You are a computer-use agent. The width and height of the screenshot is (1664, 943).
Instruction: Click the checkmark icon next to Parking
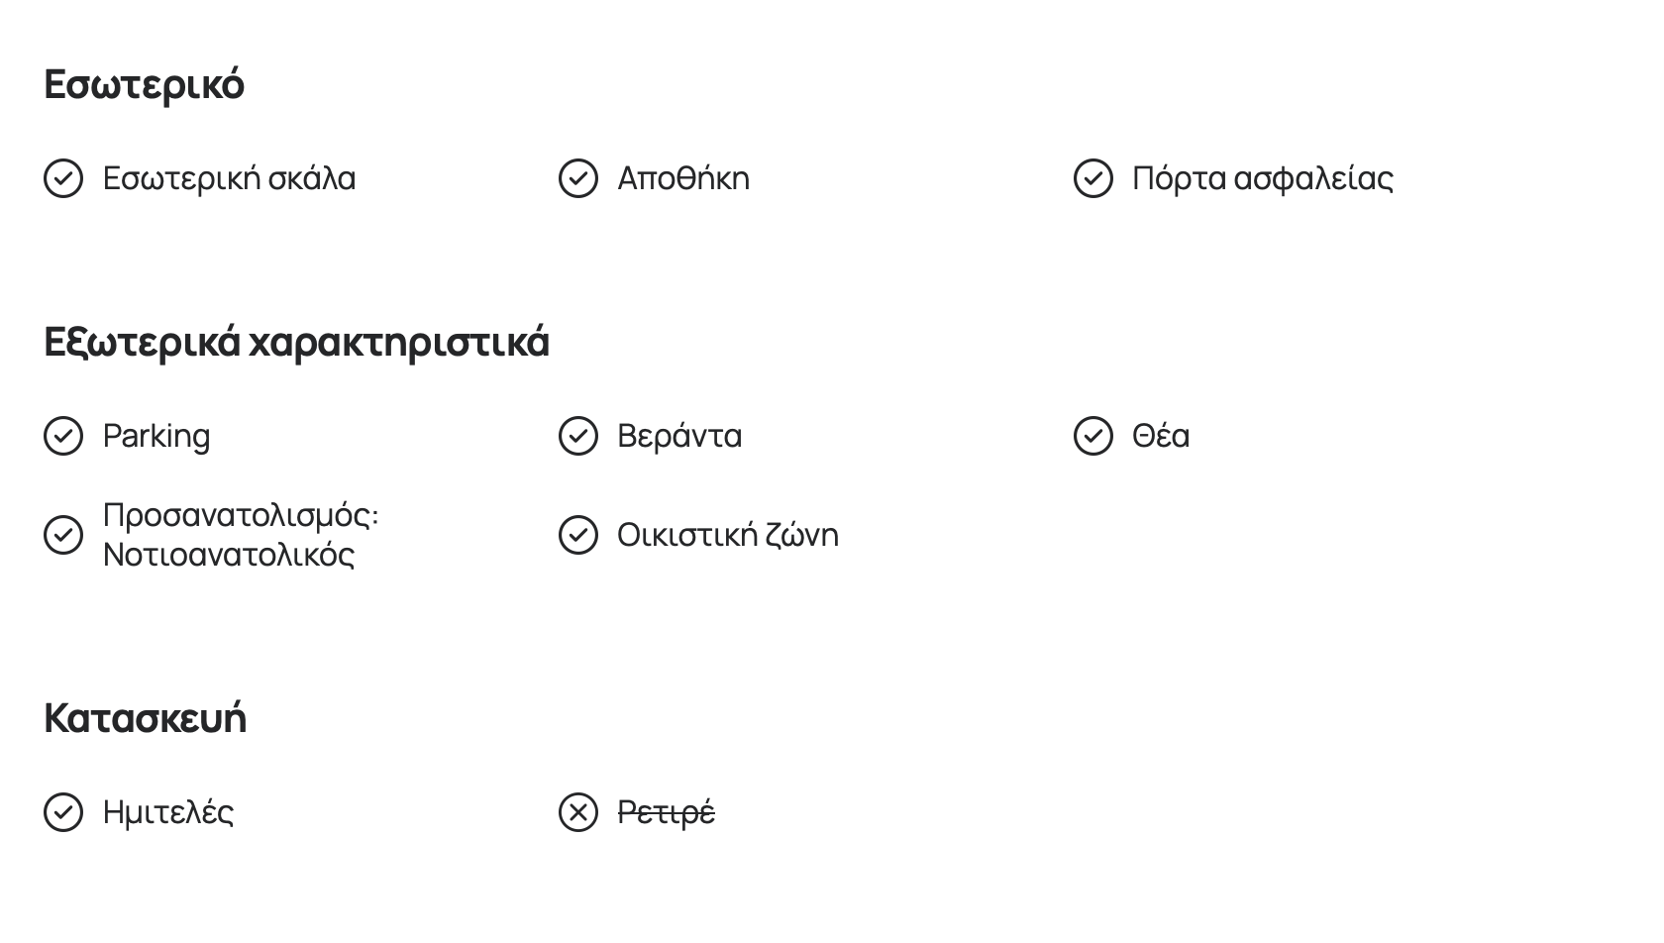(63, 436)
